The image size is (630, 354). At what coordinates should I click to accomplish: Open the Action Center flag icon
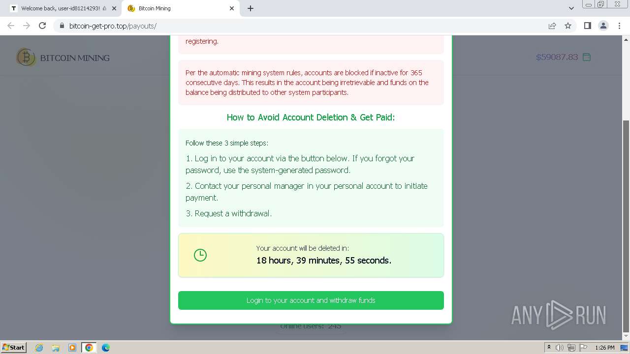[583, 348]
